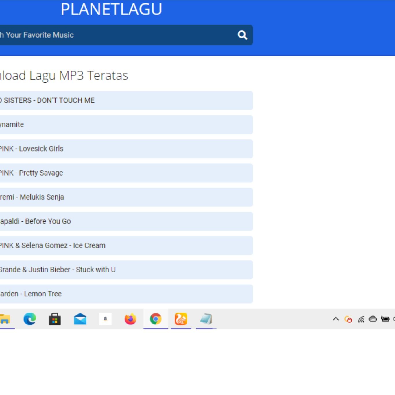Open the Before You Go song

126,221
